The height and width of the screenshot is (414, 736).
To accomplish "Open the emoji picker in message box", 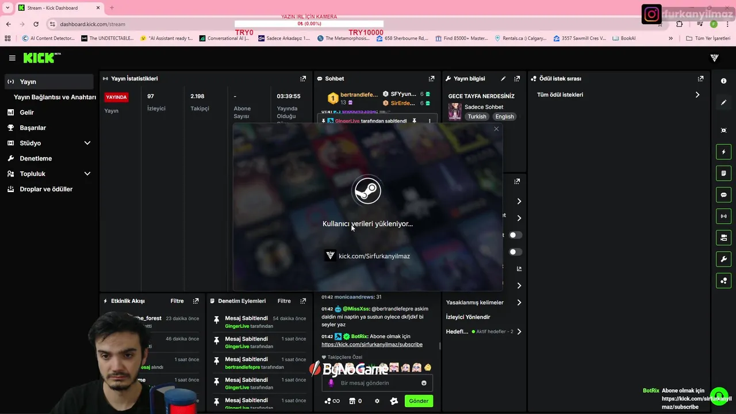I will 424,383.
